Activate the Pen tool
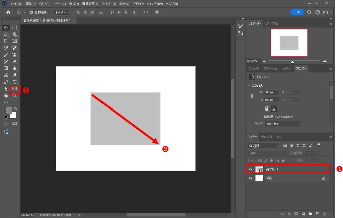 pos(6,82)
